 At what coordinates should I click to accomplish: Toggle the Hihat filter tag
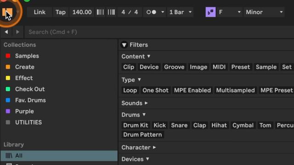pyautogui.click(x=219, y=125)
